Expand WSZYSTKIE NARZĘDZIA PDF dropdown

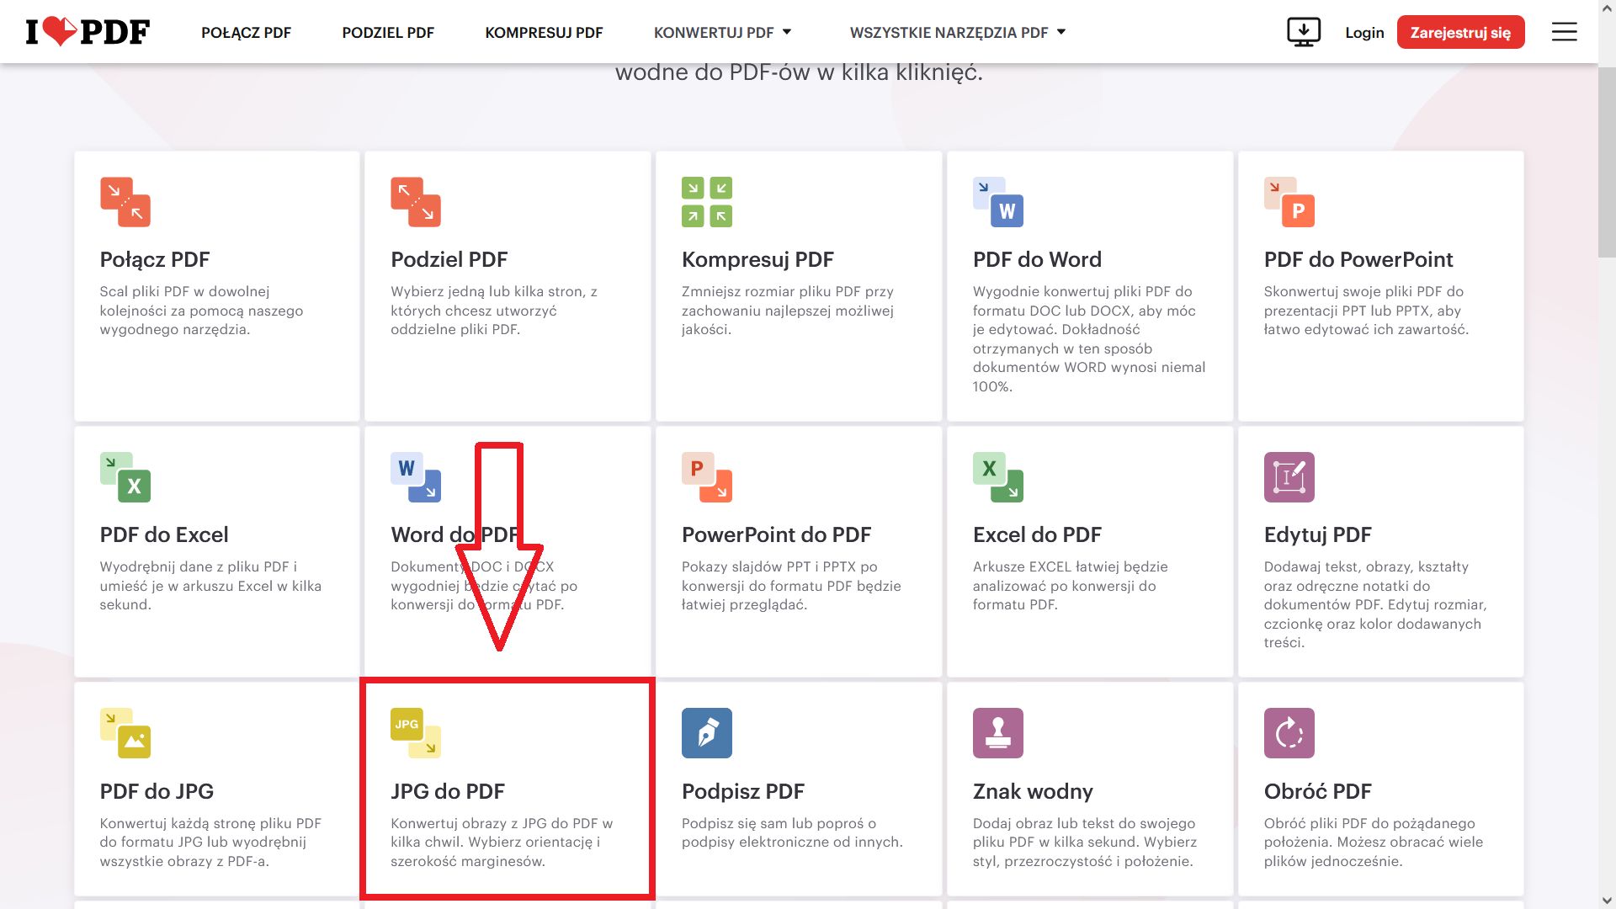point(957,33)
